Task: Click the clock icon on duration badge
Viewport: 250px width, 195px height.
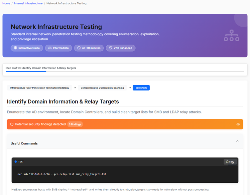Action: tap(79, 48)
